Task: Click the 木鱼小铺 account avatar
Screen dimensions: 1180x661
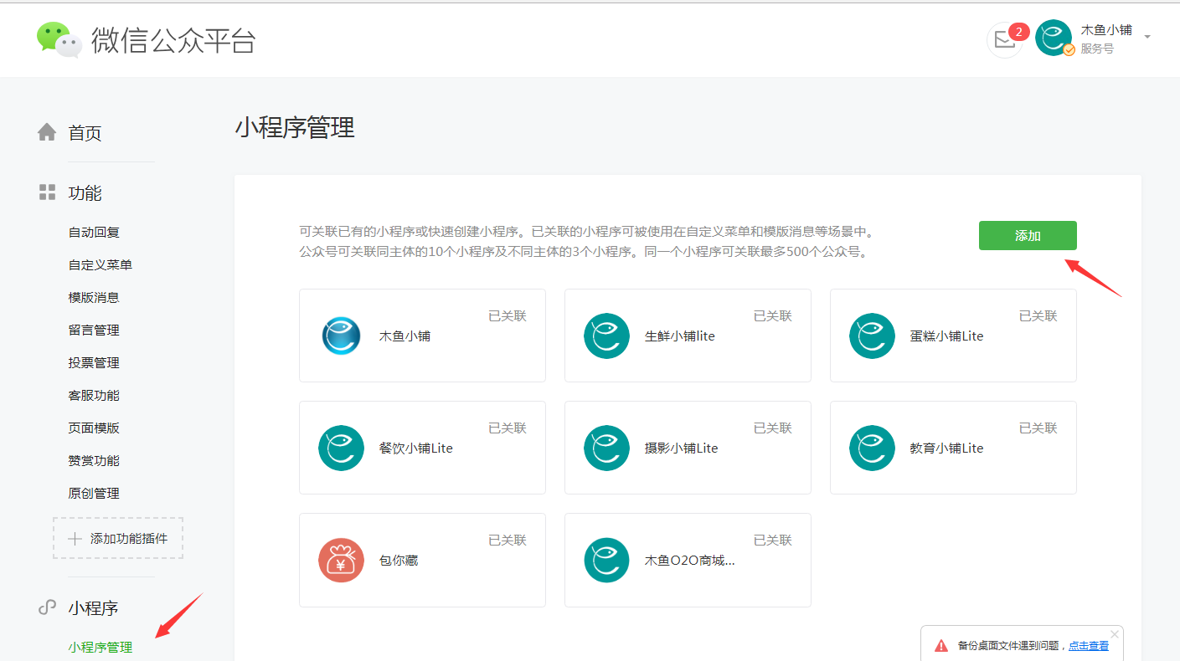Action: click(x=1053, y=38)
